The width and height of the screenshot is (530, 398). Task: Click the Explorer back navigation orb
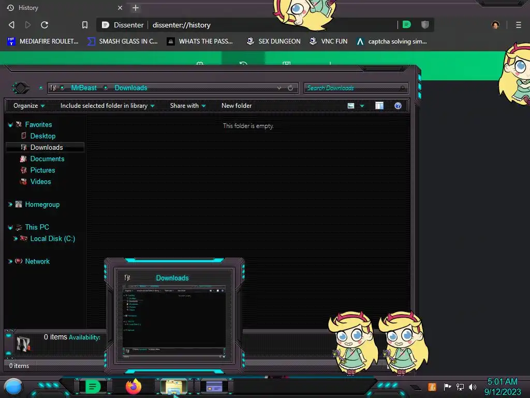click(x=21, y=88)
